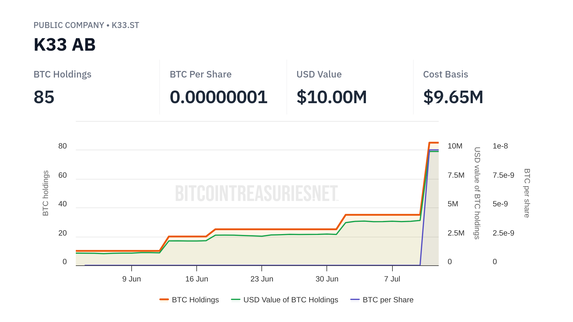Click the 16 Jun date tick label
573x322 pixels.
coord(197,279)
